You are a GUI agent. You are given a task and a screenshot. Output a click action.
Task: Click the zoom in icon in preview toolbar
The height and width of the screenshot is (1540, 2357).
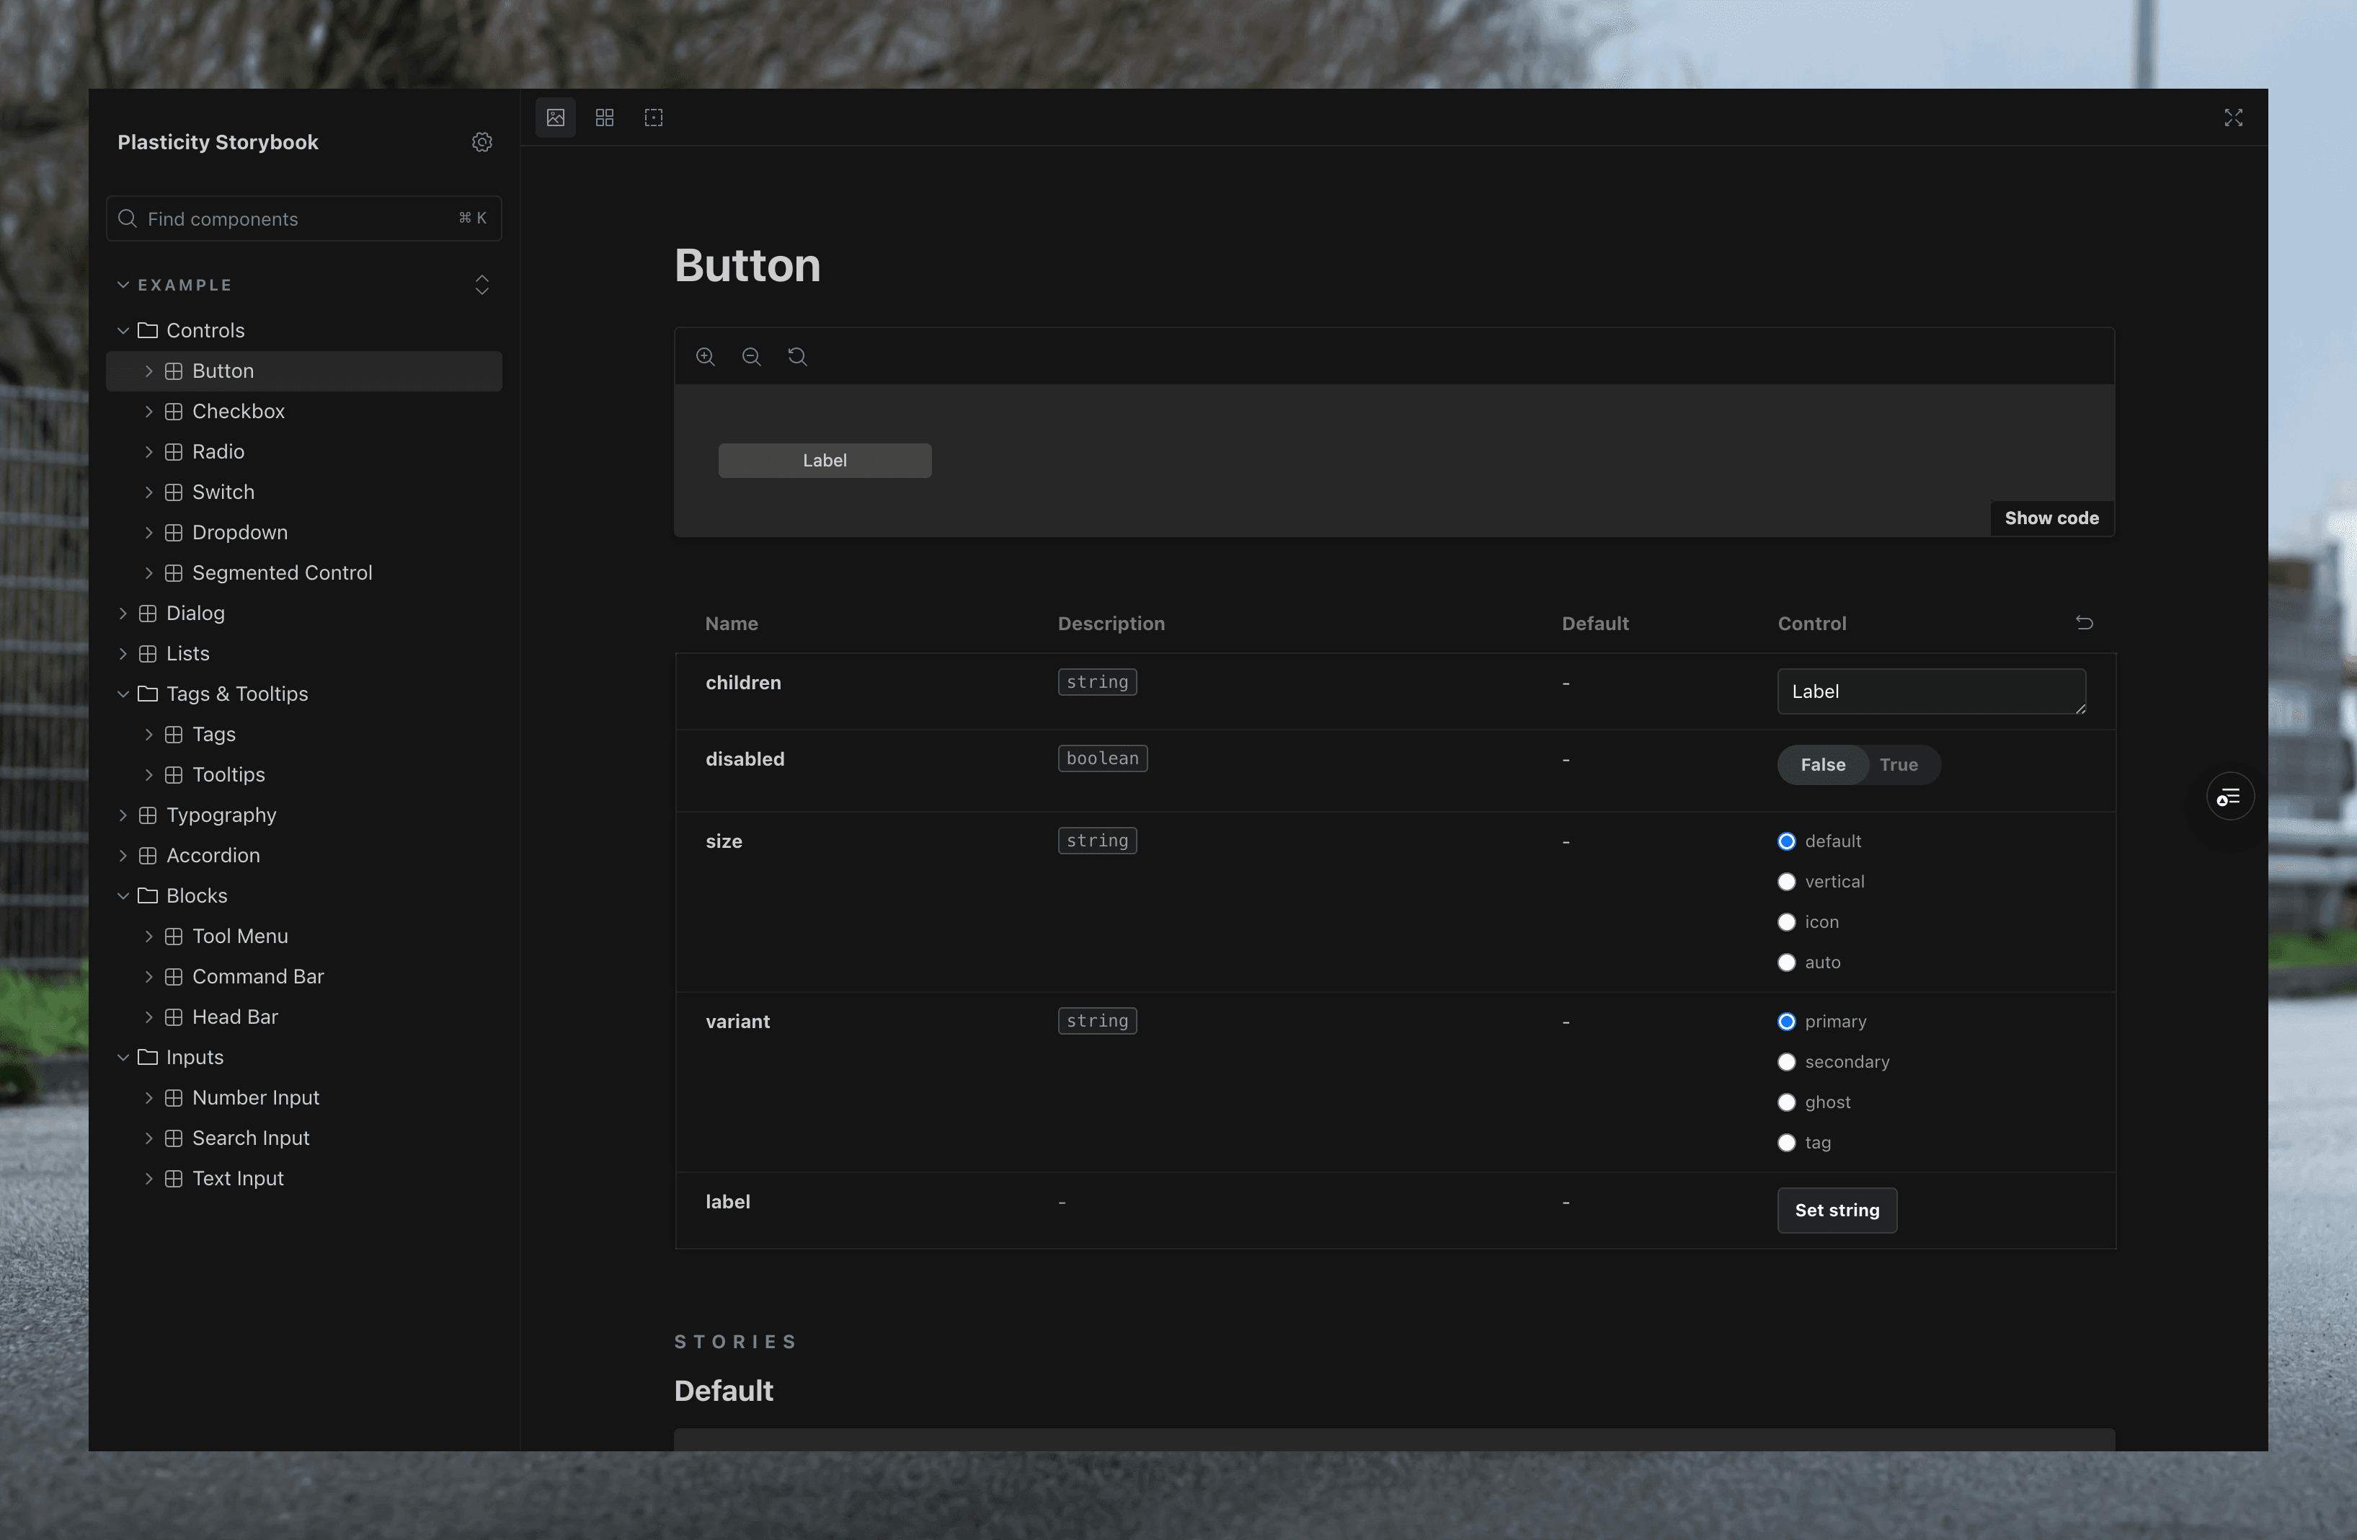click(705, 357)
